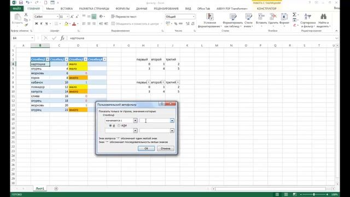Click the page layout view icon in status bar
Viewport: 350px width, 197px height.
[286, 195]
